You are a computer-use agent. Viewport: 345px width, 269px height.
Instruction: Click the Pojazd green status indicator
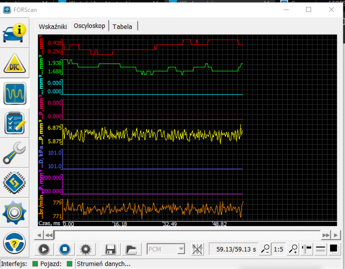click(70, 264)
